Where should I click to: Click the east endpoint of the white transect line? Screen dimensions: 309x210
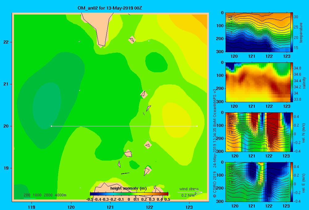tap(197, 126)
